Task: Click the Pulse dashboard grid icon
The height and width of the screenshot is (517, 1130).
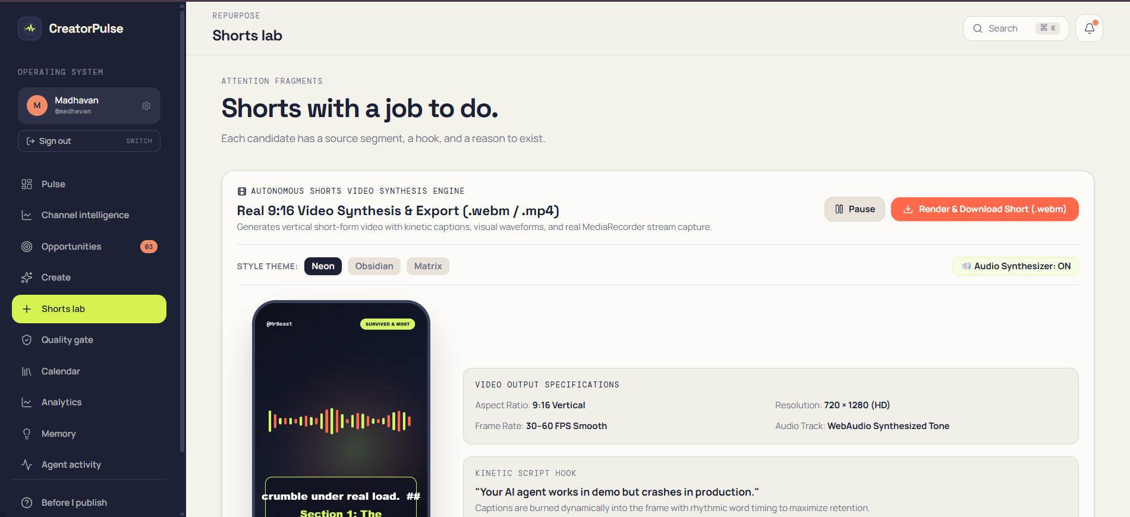Action: (27, 184)
